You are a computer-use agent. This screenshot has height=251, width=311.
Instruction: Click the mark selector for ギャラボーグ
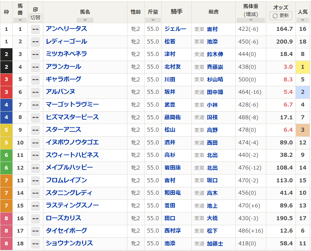coord(35,79)
